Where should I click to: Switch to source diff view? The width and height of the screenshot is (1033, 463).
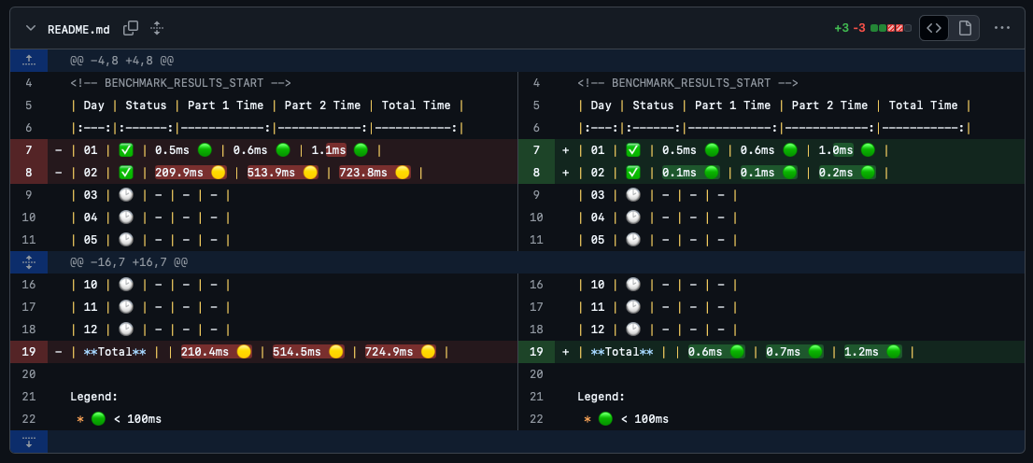[x=934, y=28]
